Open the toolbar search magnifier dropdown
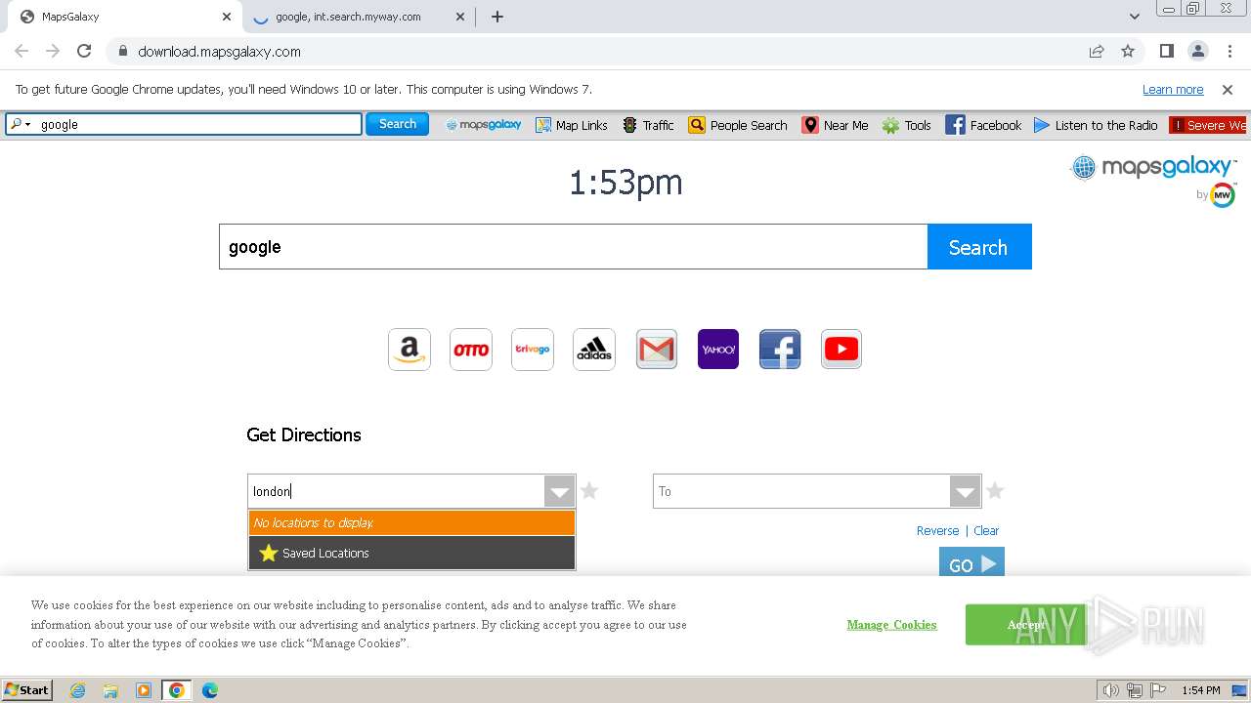Viewport: 1251px width, 703px height. [20, 124]
